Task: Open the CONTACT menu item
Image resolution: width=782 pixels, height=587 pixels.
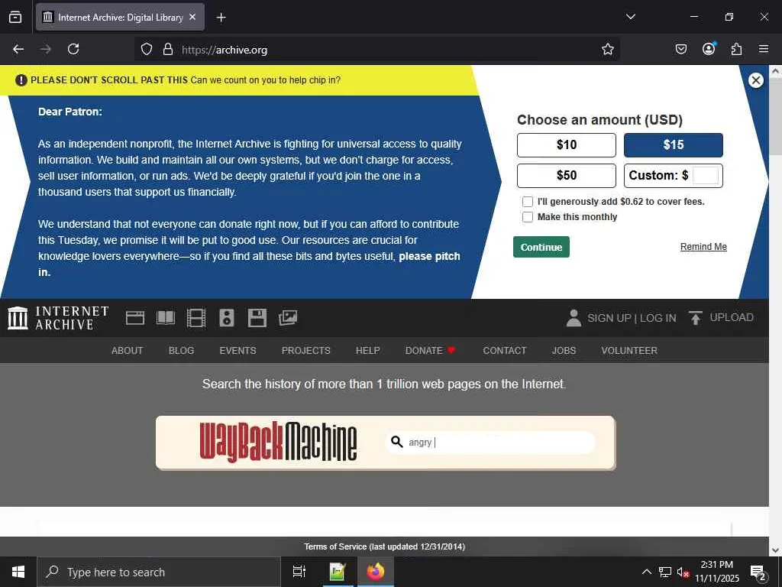Action: (505, 351)
